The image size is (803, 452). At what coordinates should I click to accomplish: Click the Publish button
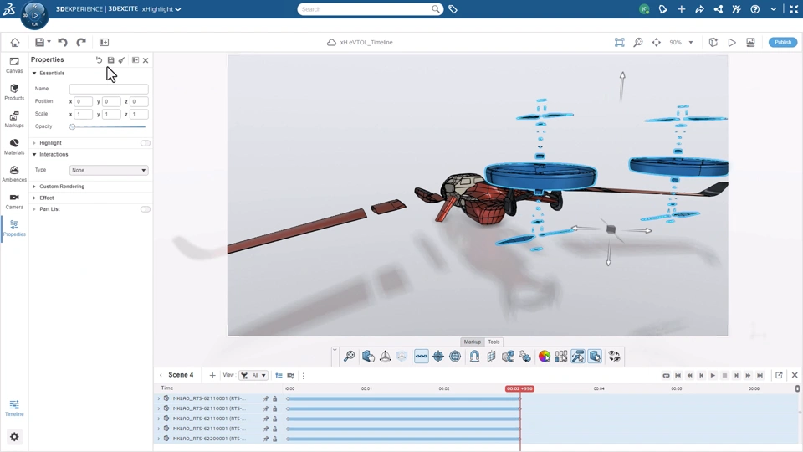tap(783, 42)
